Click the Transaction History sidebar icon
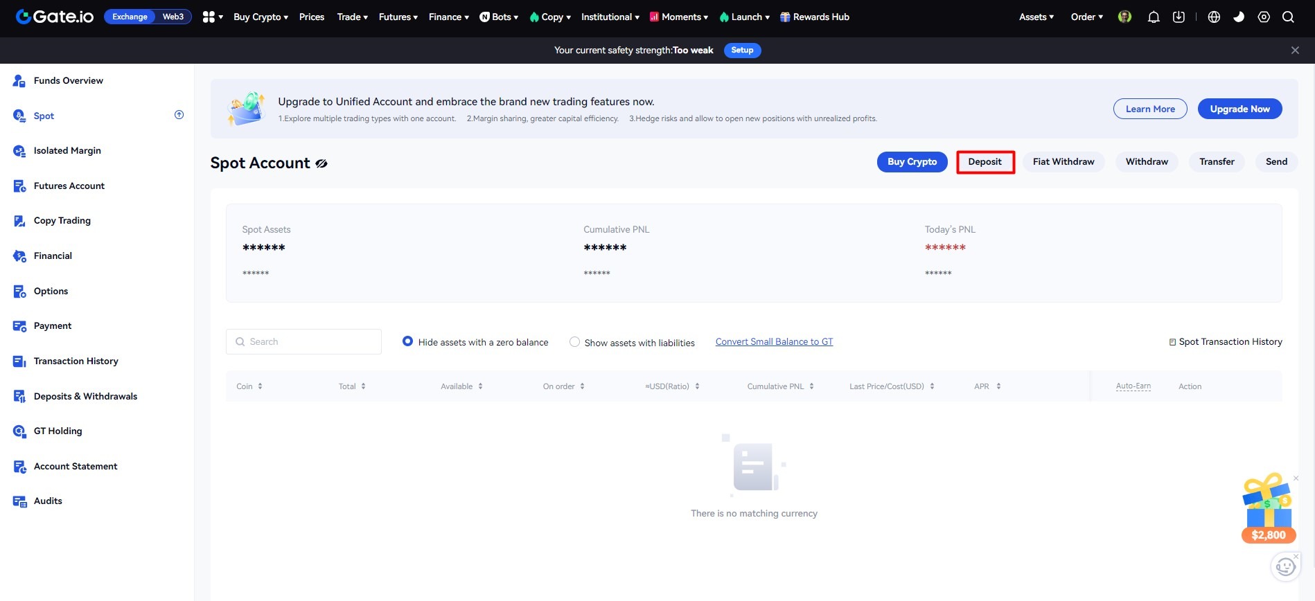This screenshot has height=601, width=1315. (x=19, y=361)
